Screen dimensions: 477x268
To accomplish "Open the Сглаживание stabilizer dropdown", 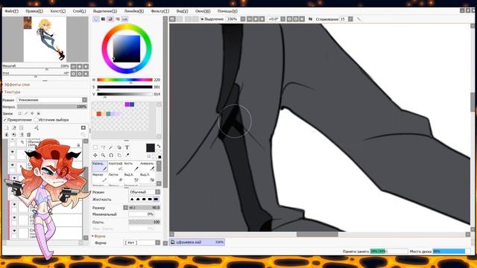I will 350,19.
